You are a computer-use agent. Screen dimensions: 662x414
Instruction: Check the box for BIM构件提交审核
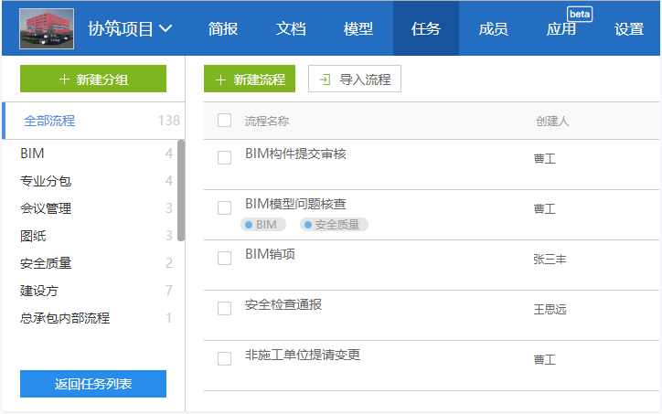tap(224, 158)
